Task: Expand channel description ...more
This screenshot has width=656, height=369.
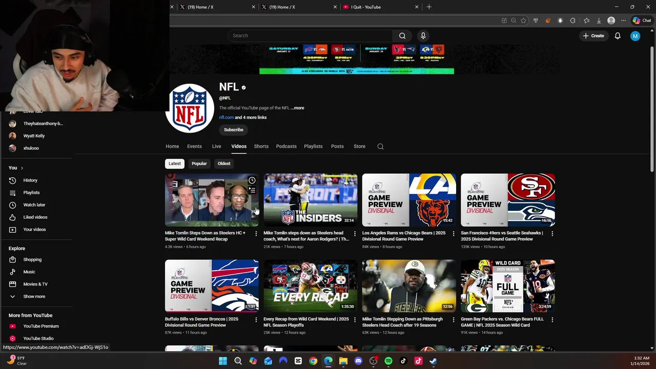Action: point(297,108)
